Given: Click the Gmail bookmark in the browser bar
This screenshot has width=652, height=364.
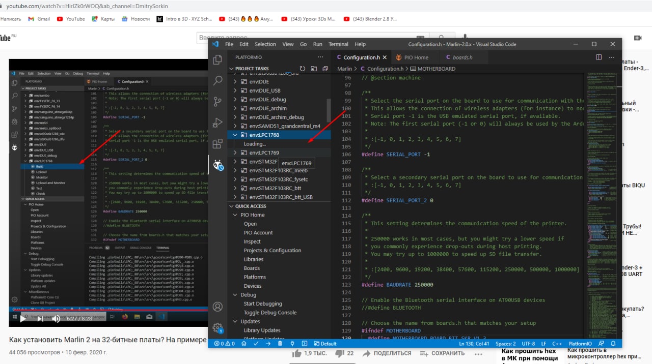Looking at the screenshot, I should click(x=39, y=19).
